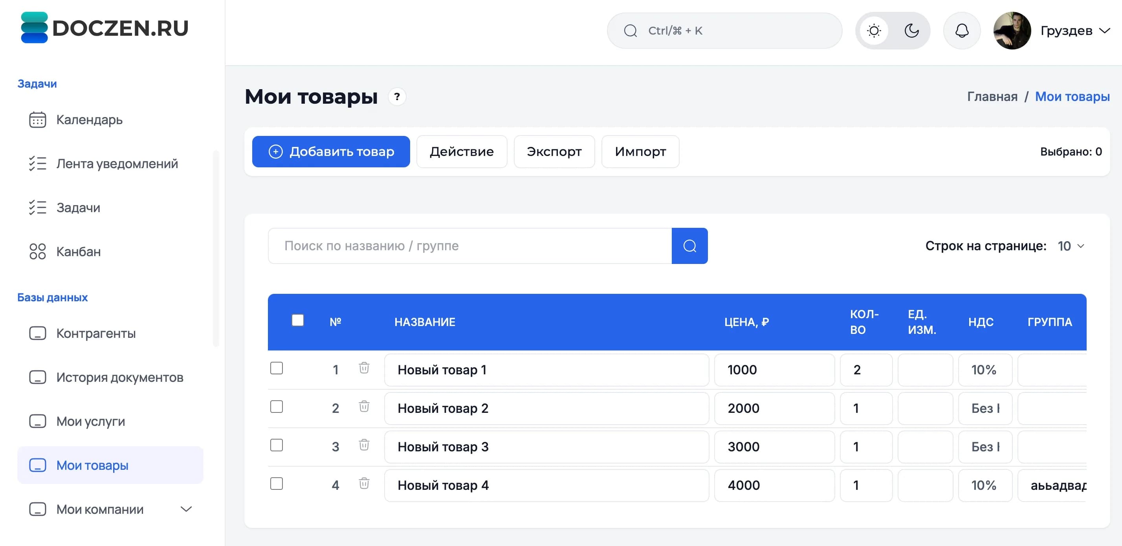Open the Экспорт button
Screen dimensions: 1122x546
pyautogui.click(x=554, y=152)
